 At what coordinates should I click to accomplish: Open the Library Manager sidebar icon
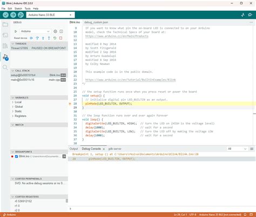[5, 46]
